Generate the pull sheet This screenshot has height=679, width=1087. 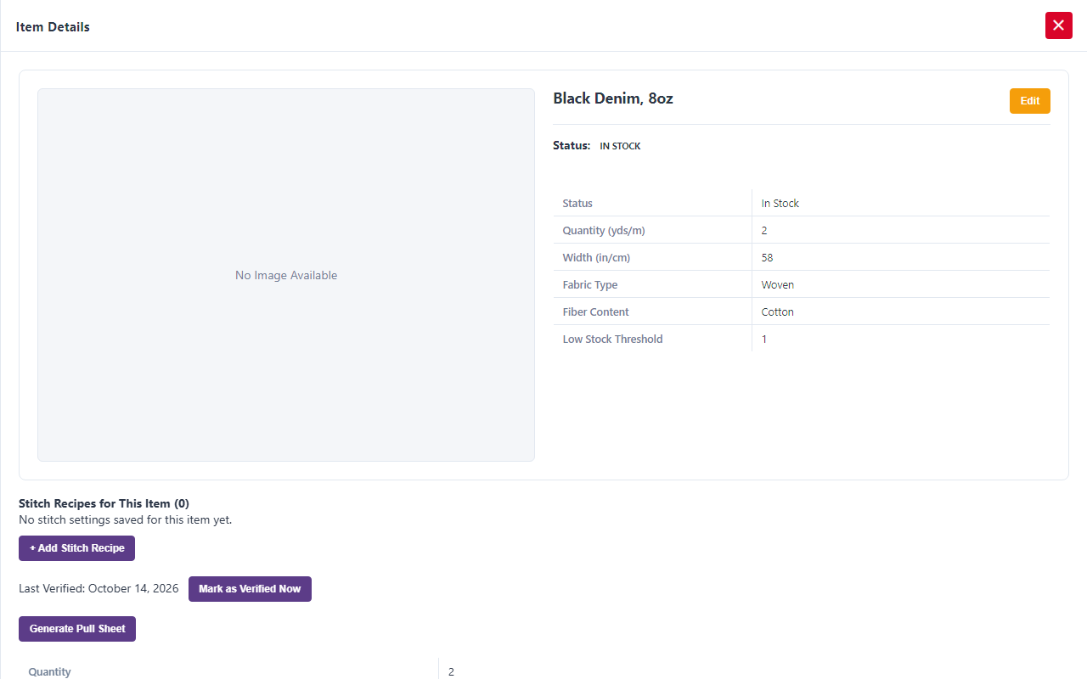click(77, 629)
